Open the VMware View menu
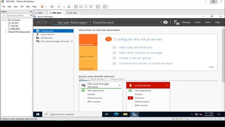Viewport: 225px width, 127px height. pyautogui.click(x=15, y=7)
